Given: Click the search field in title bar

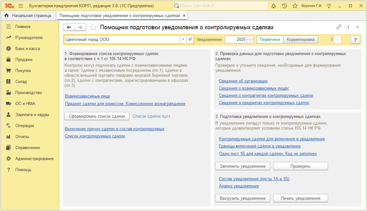Looking at the screenshot, I should point(220,6).
